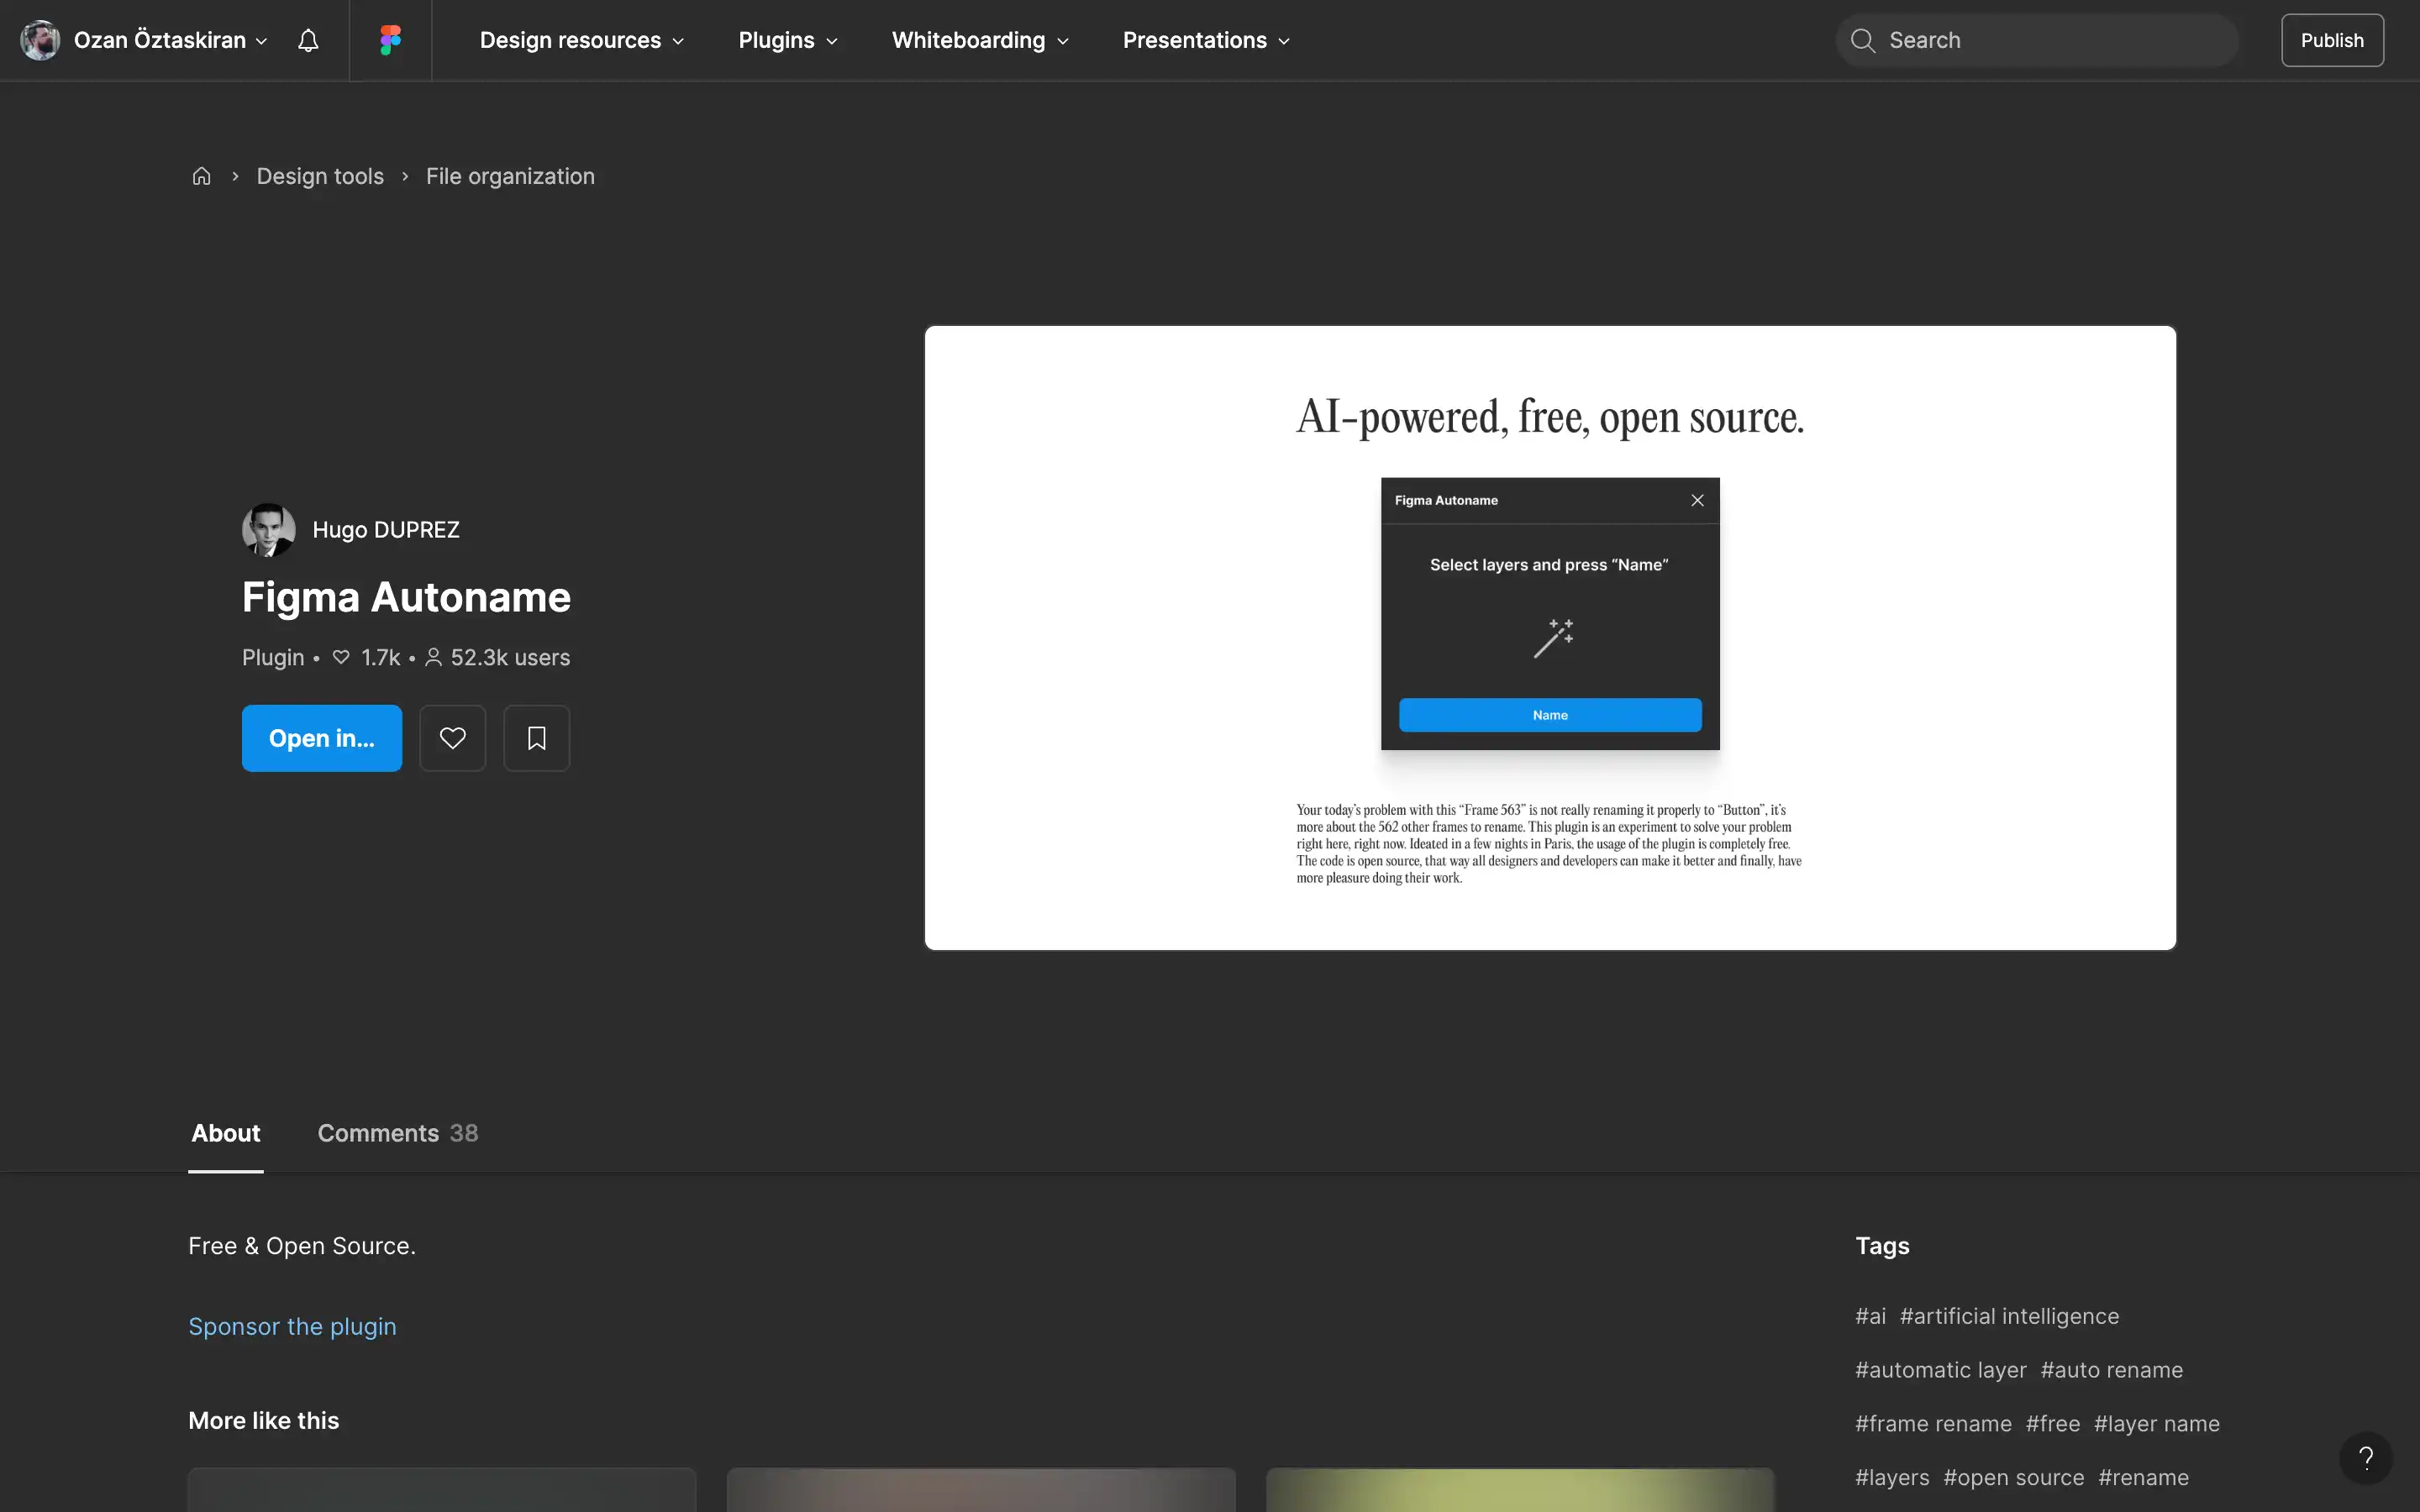Switch to the About tab

pos(226,1133)
